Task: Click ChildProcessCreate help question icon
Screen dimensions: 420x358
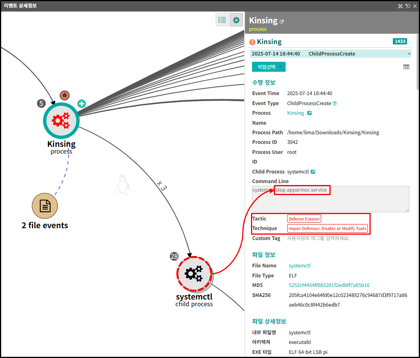Action: [335, 103]
